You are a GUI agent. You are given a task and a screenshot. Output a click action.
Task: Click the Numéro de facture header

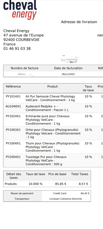coord(25,68)
